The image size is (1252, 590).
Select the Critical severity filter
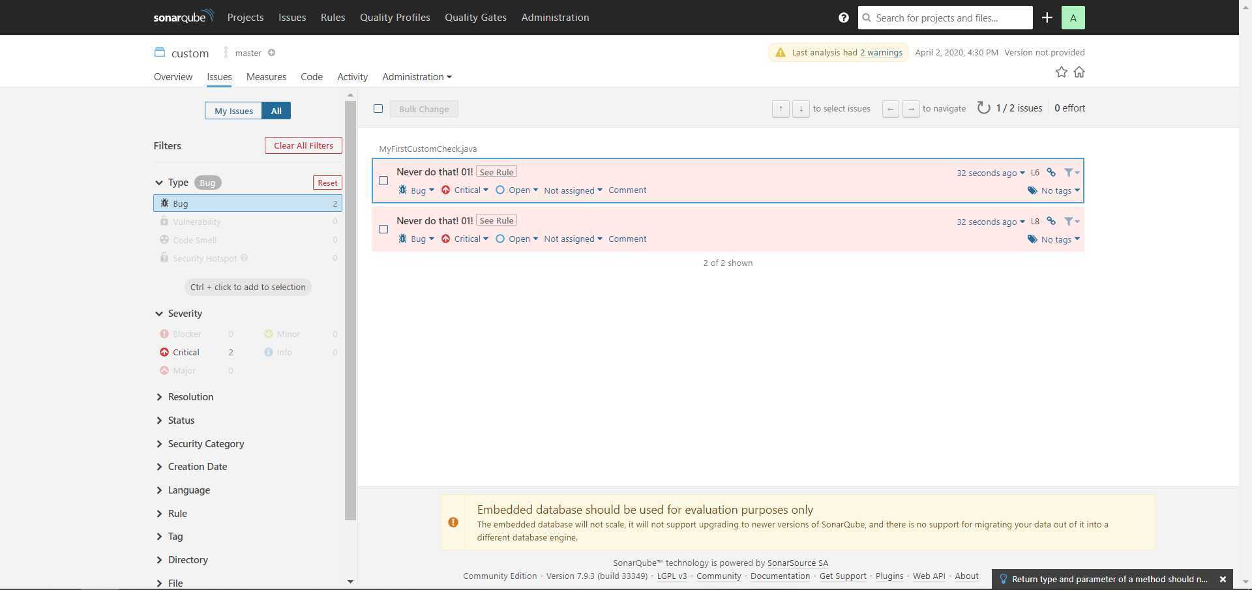point(196,352)
